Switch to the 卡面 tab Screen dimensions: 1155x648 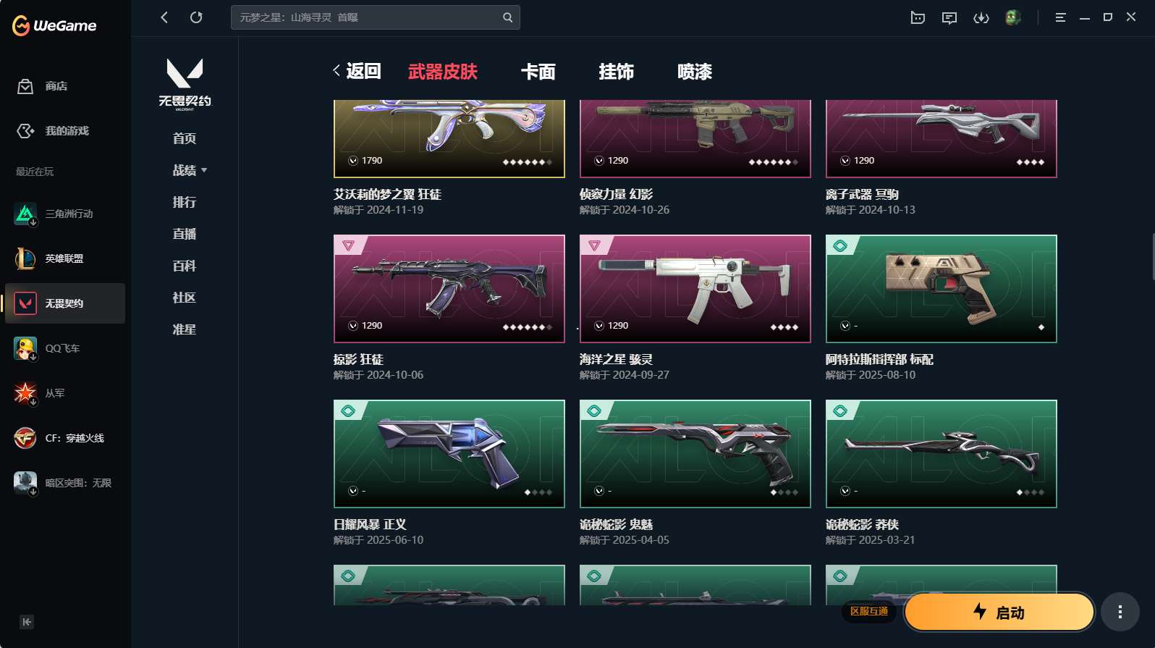pyautogui.click(x=538, y=72)
